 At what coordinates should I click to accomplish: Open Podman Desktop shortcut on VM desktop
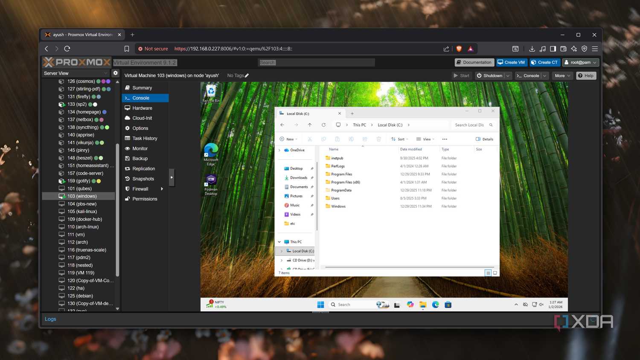[211, 185]
